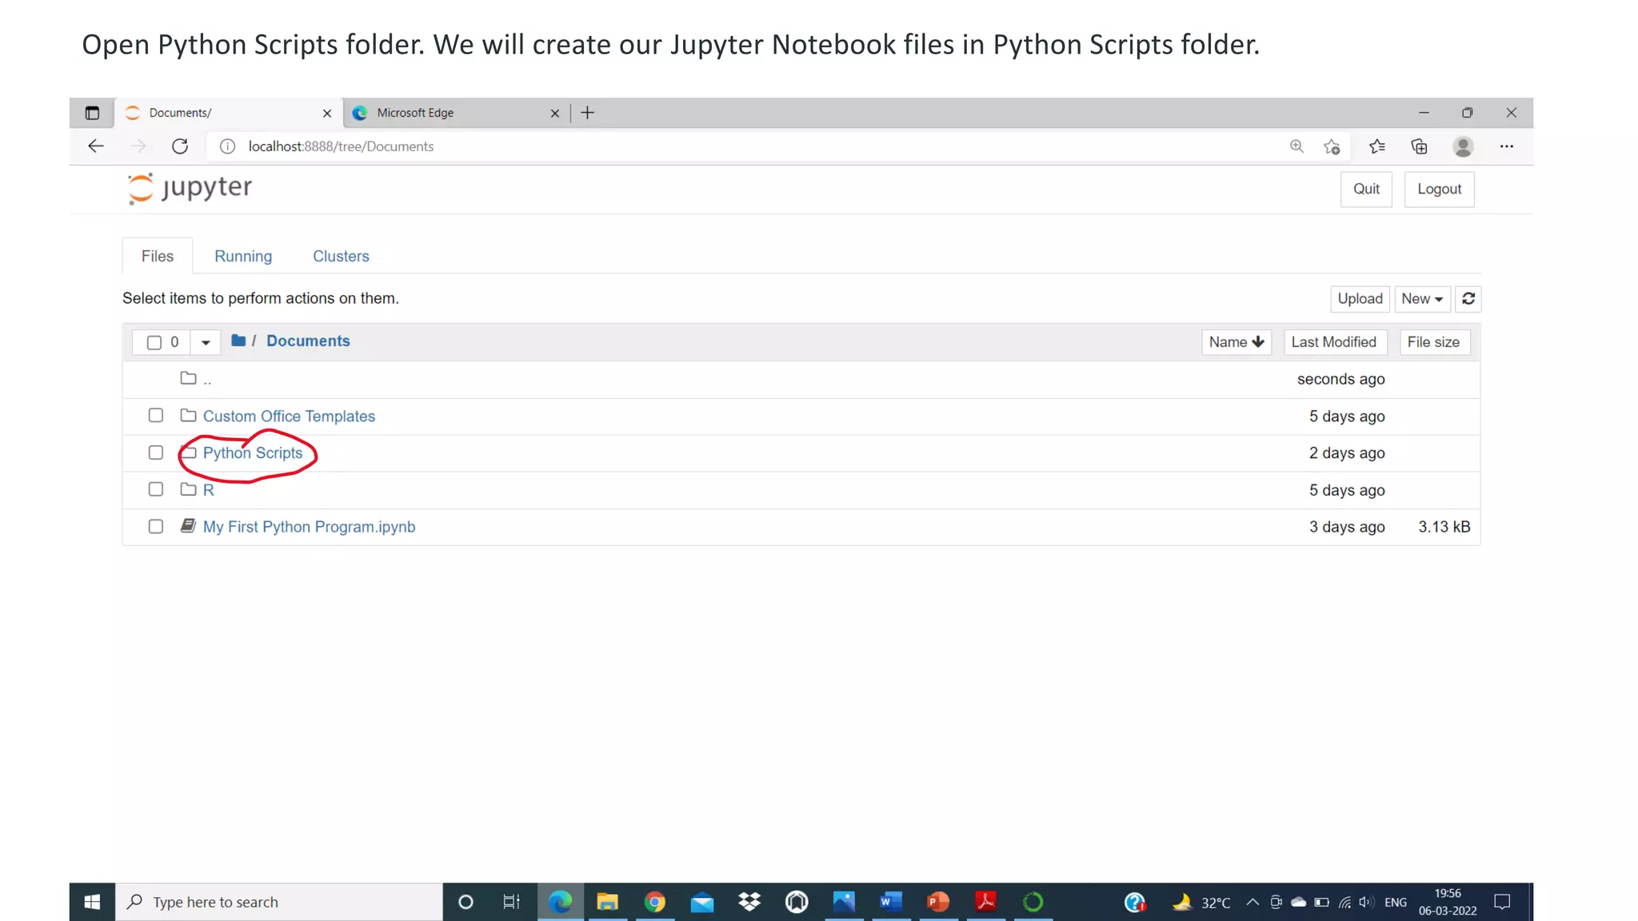Switch to the Clusters tab

pyautogui.click(x=341, y=257)
